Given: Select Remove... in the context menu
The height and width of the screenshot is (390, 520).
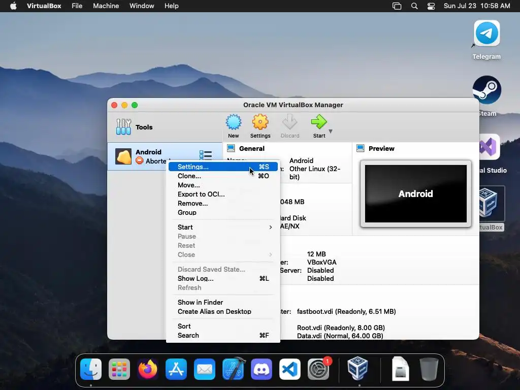Looking at the screenshot, I should click(x=223, y=204).
